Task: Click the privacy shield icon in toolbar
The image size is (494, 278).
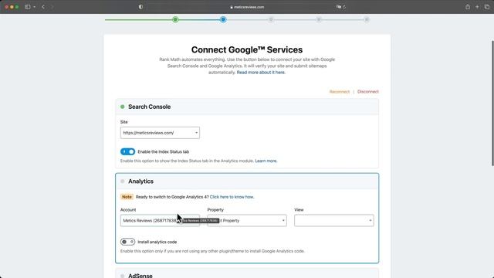Action: (140, 7)
